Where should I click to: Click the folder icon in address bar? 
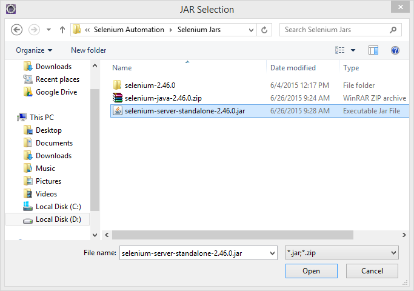coord(76,30)
